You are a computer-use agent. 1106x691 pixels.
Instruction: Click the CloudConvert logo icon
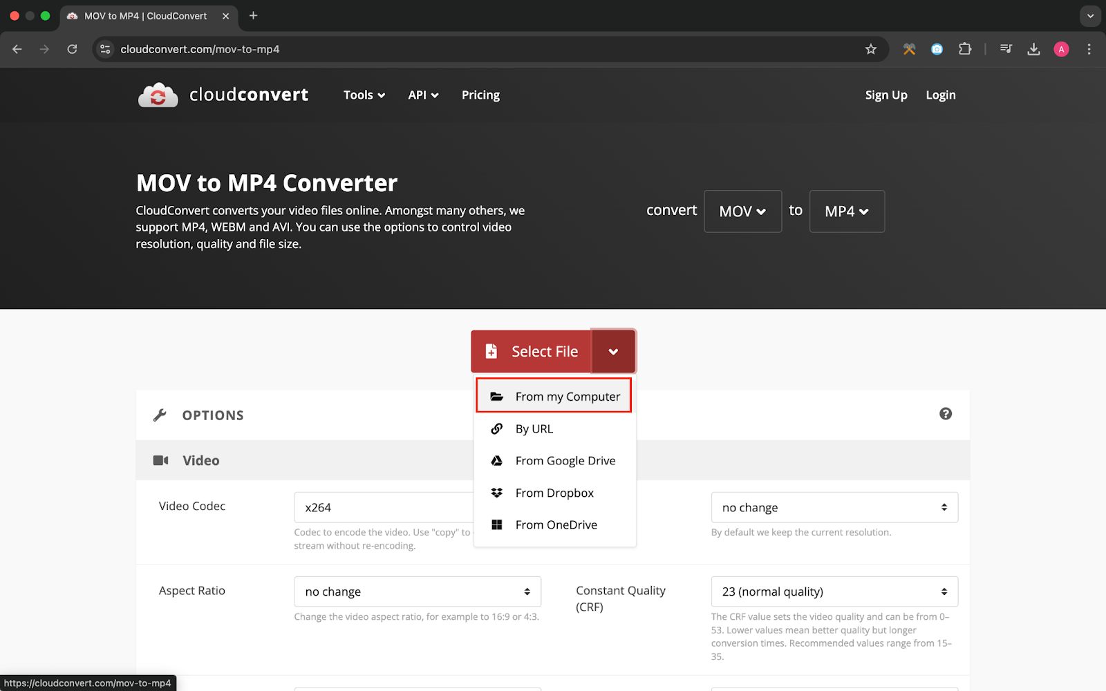coord(158,95)
